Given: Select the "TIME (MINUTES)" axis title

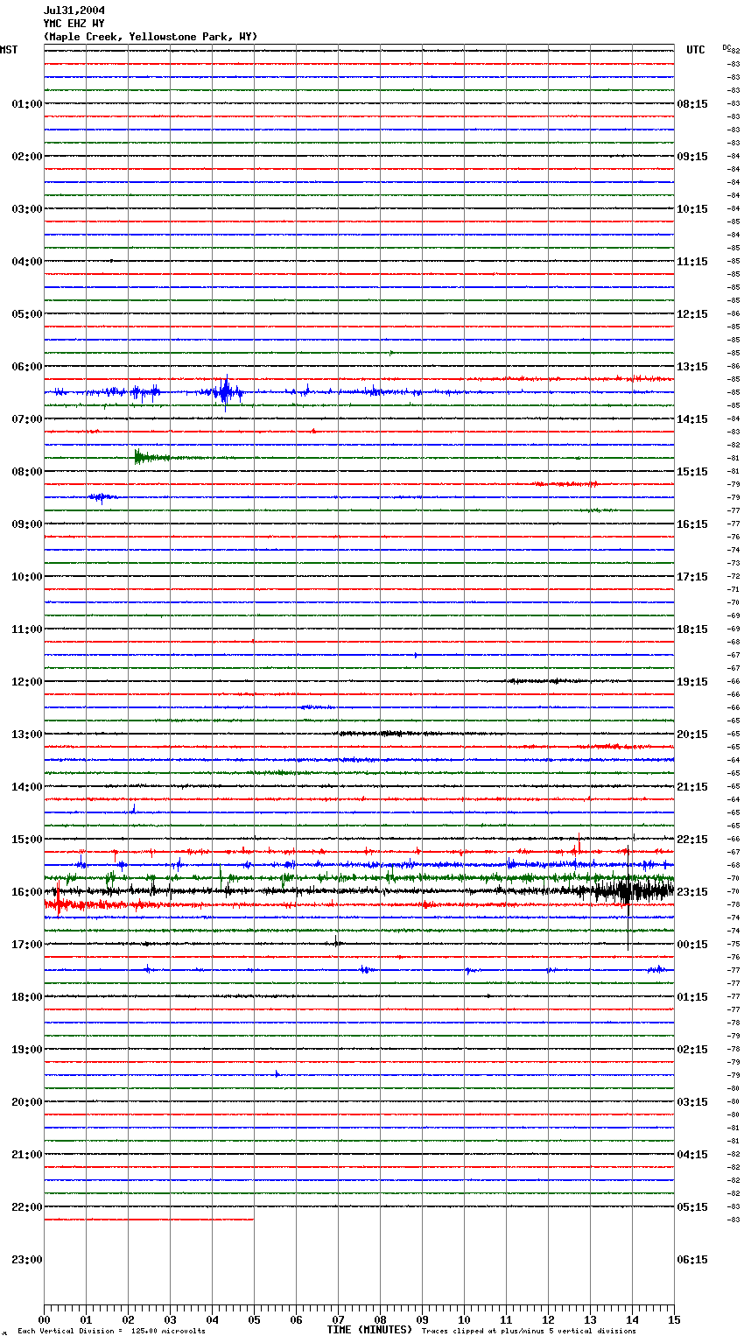Looking at the screenshot, I should (x=369, y=1330).
